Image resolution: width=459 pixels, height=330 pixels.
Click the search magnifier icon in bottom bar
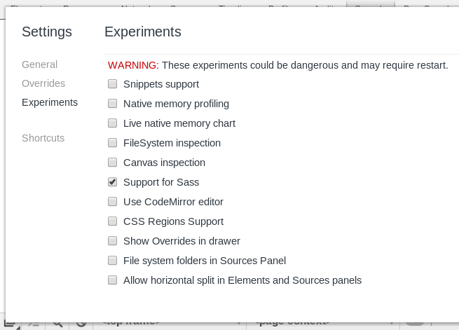point(58,323)
